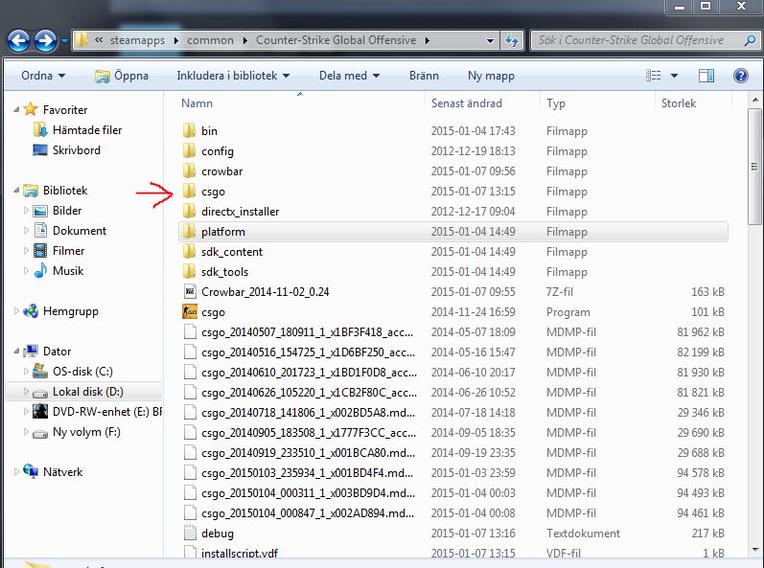Viewport: 764px width, 568px height.
Task: Click the Dokument library icon
Action: [41, 230]
